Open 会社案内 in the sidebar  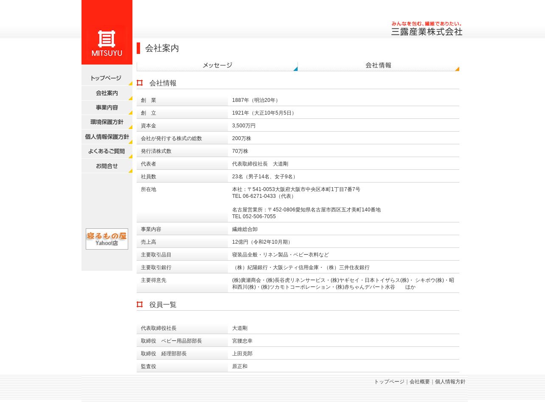107,93
